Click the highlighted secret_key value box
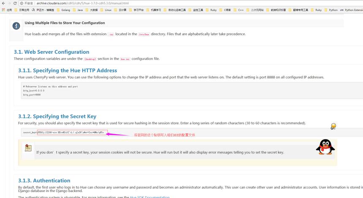This screenshot has height=198, width=363. [72, 132]
